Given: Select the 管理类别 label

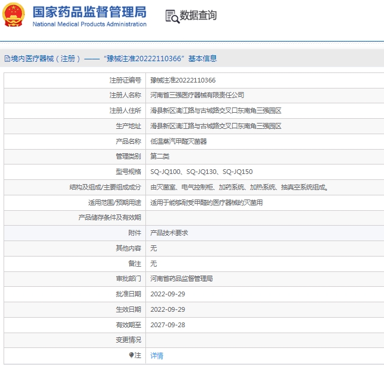Looking at the screenshot, I should [128, 156].
